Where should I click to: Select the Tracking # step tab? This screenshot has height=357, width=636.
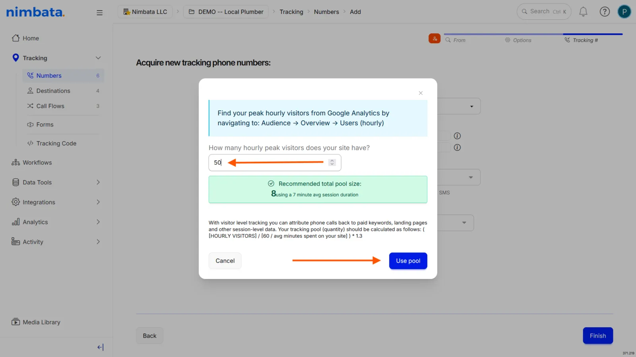coord(581,40)
